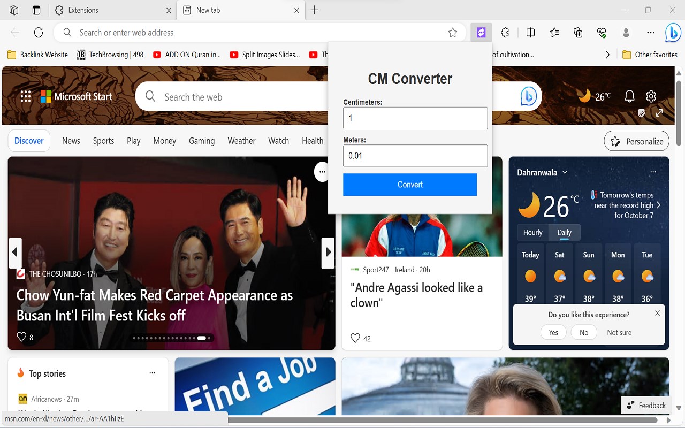
Task: Open more options on Chow Yun-fat card
Action: pyautogui.click(x=322, y=172)
